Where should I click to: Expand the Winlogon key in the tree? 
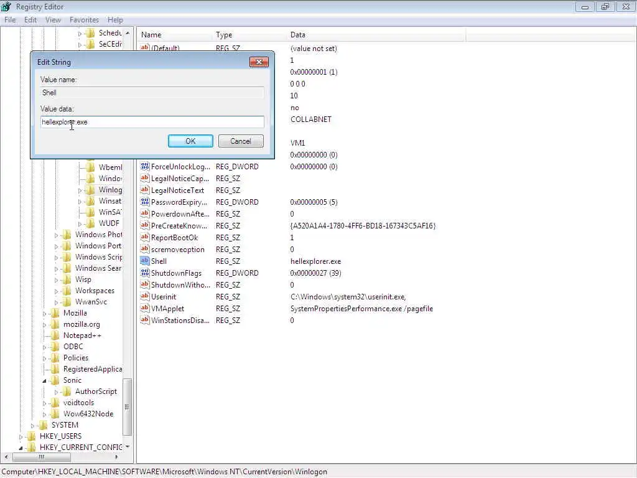point(80,190)
